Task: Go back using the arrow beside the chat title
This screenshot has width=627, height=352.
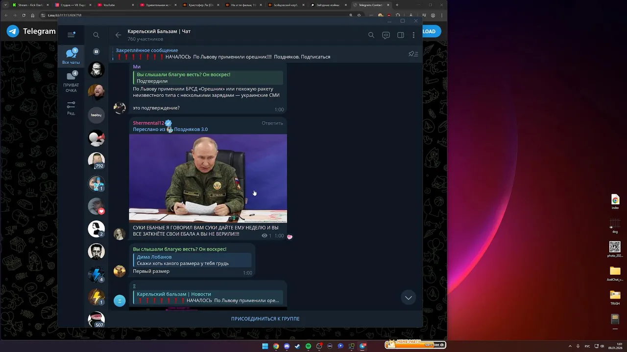Action: [118, 35]
